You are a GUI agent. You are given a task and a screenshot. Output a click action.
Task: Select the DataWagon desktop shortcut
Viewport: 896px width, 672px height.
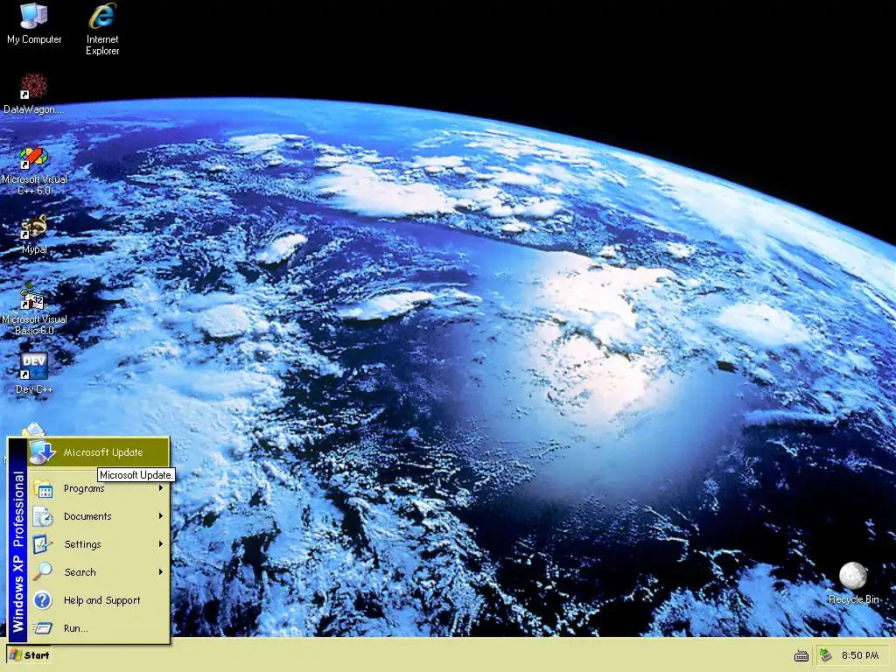click(x=34, y=94)
